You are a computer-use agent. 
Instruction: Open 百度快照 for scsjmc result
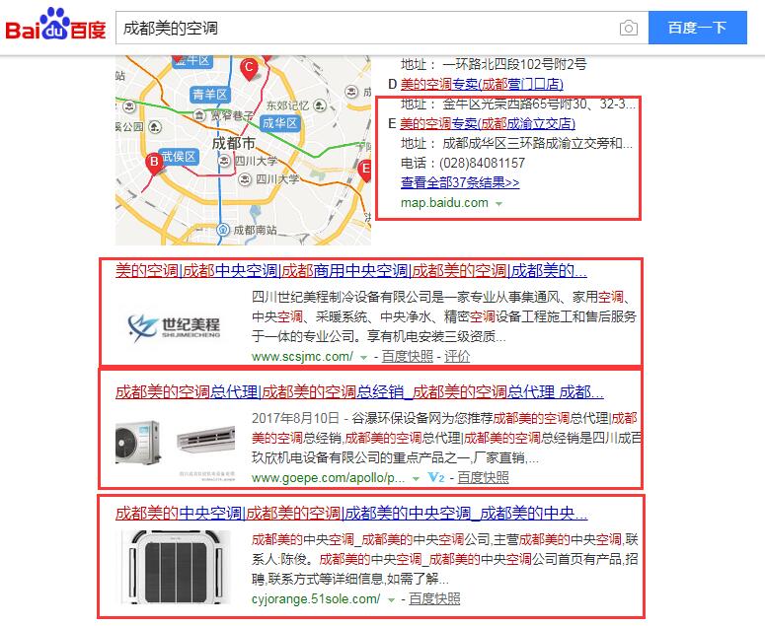click(x=408, y=357)
